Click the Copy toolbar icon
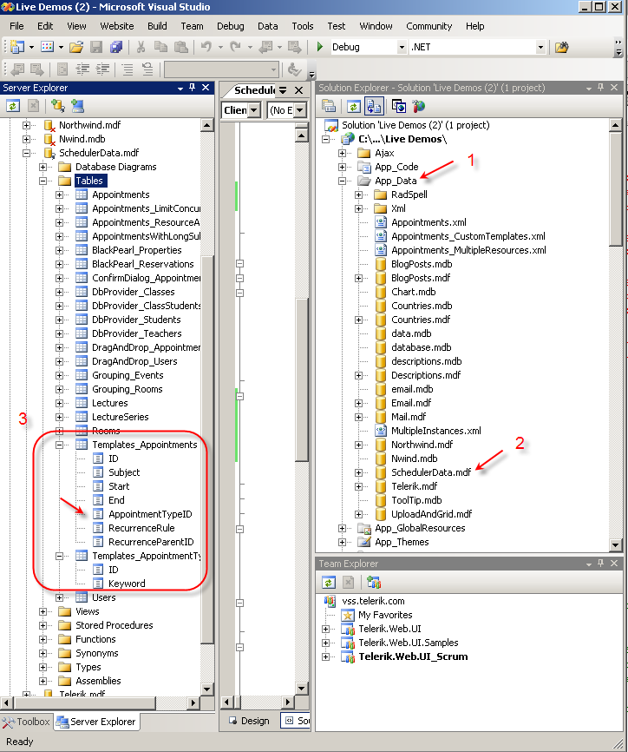The height and width of the screenshot is (752, 628). [160, 47]
